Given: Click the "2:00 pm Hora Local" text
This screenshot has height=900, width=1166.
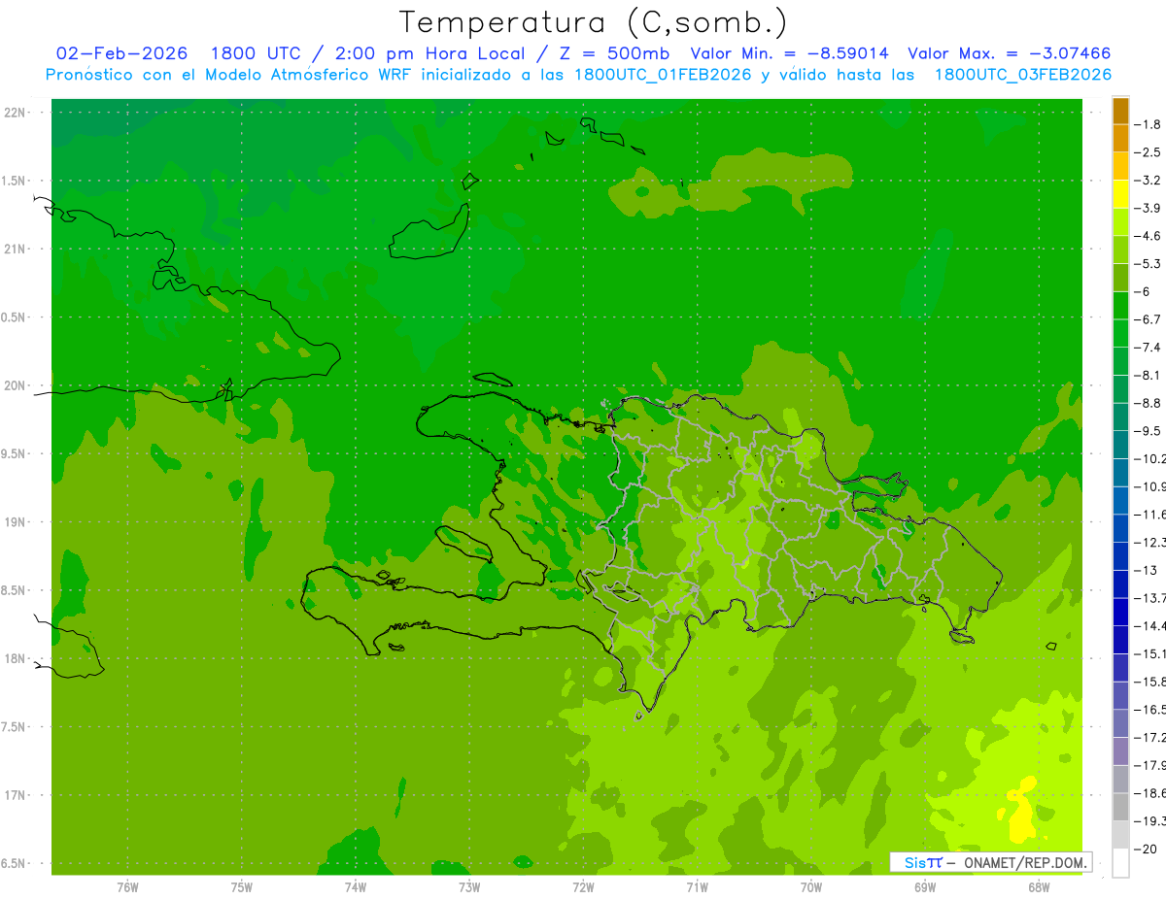Looking at the screenshot, I should [430, 53].
